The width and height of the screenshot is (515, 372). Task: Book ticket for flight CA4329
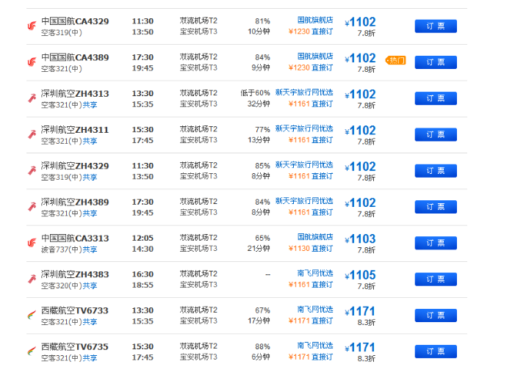pyautogui.click(x=436, y=26)
